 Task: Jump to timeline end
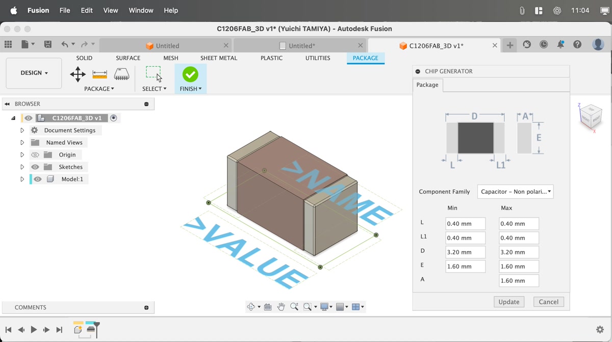pyautogui.click(x=59, y=330)
